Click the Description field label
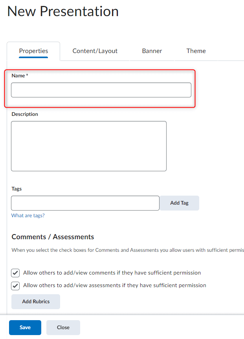The image size is (244, 339). pos(25,114)
